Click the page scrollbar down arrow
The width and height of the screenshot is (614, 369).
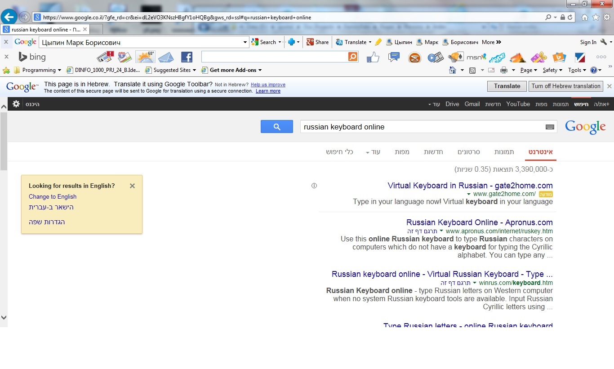click(4, 317)
